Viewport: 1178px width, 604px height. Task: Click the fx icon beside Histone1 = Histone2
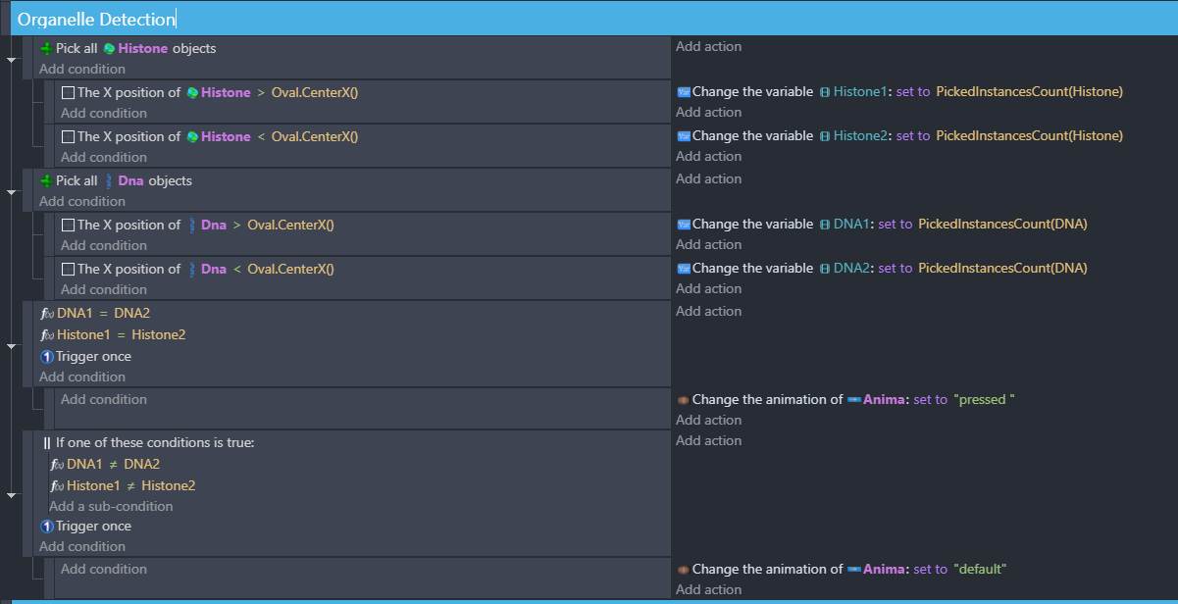pyautogui.click(x=47, y=334)
